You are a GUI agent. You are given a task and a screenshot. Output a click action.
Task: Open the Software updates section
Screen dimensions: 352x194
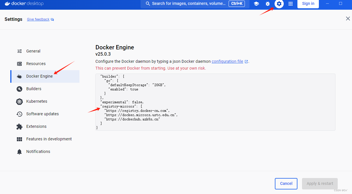[x=45, y=114]
